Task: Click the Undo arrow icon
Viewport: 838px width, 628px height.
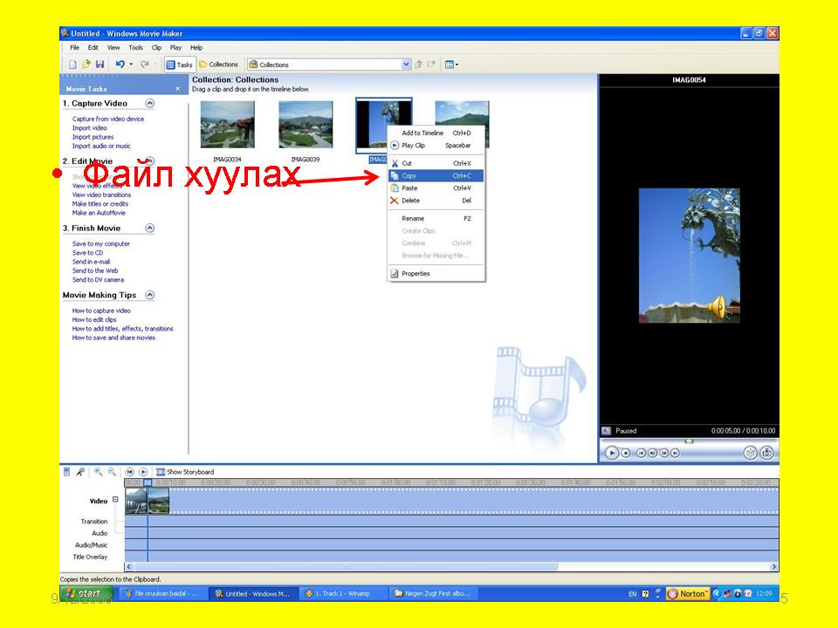Action: pyautogui.click(x=120, y=65)
